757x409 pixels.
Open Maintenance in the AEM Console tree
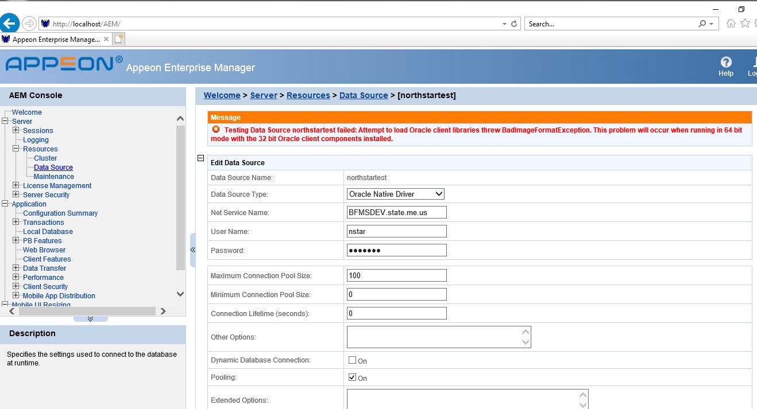[x=53, y=177]
